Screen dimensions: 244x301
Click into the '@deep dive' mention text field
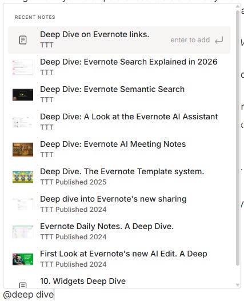click(29, 295)
